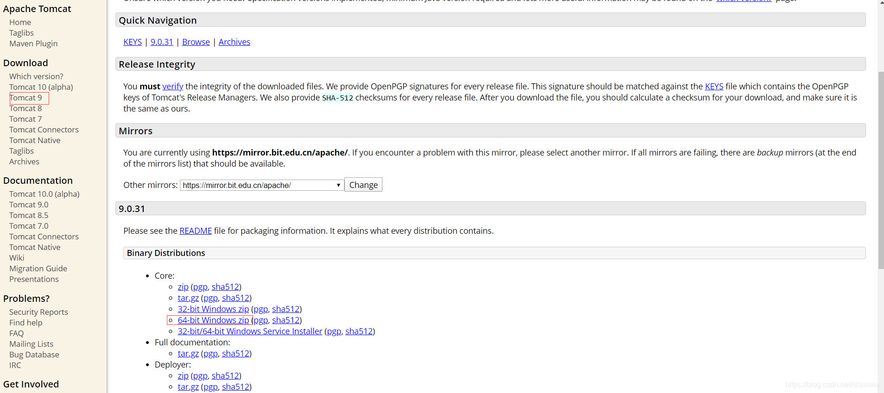
Task: Open Taglibs under Apache Tomcat heading
Action: [21, 33]
